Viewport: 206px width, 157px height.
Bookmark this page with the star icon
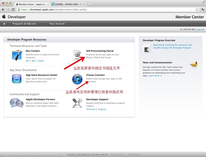coord(197,10)
